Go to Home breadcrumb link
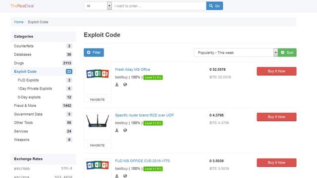Viewport: 317px width, 178px height. 19,22
